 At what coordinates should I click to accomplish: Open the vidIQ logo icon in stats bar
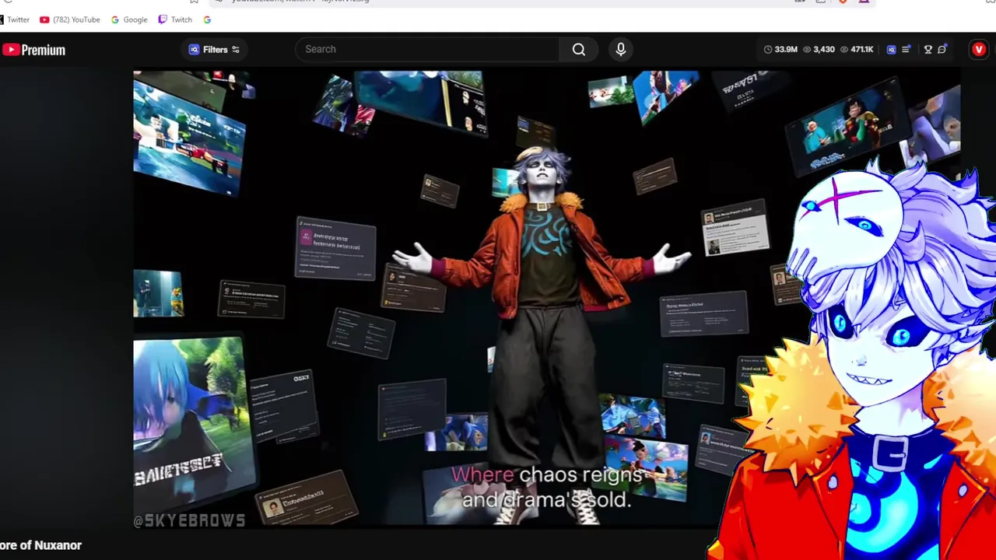coord(892,50)
